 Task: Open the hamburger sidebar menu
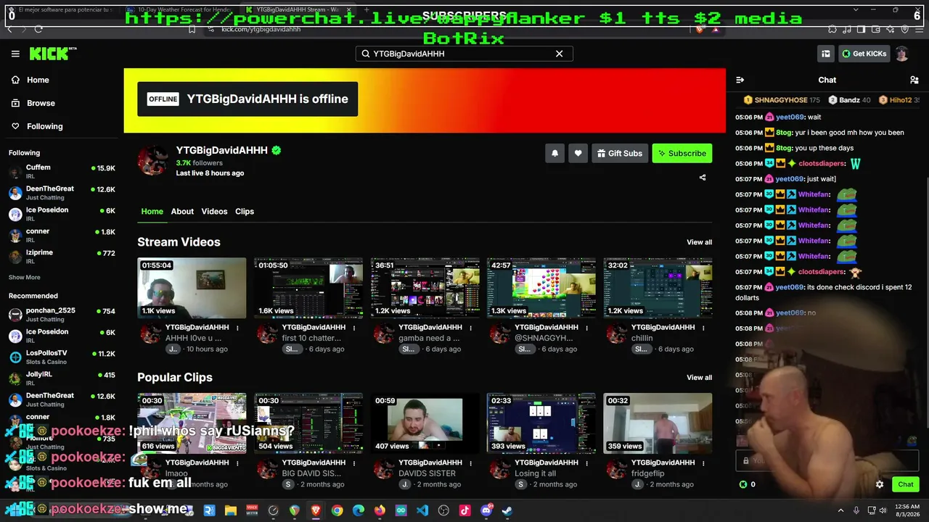pyautogui.click(x=15, y=54)
